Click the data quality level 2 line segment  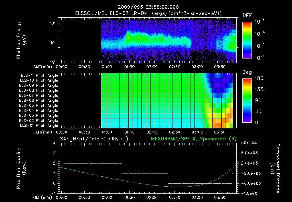click(x=93, y=163)
